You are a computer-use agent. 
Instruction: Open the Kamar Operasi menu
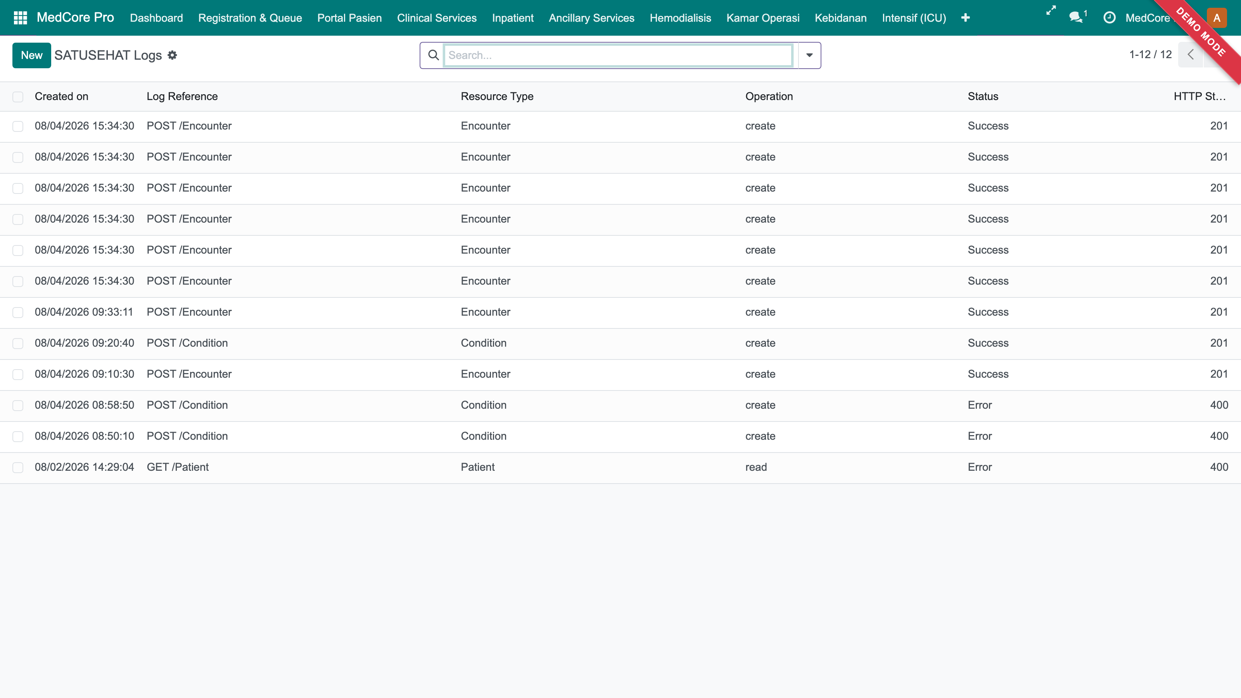point(762,18)
